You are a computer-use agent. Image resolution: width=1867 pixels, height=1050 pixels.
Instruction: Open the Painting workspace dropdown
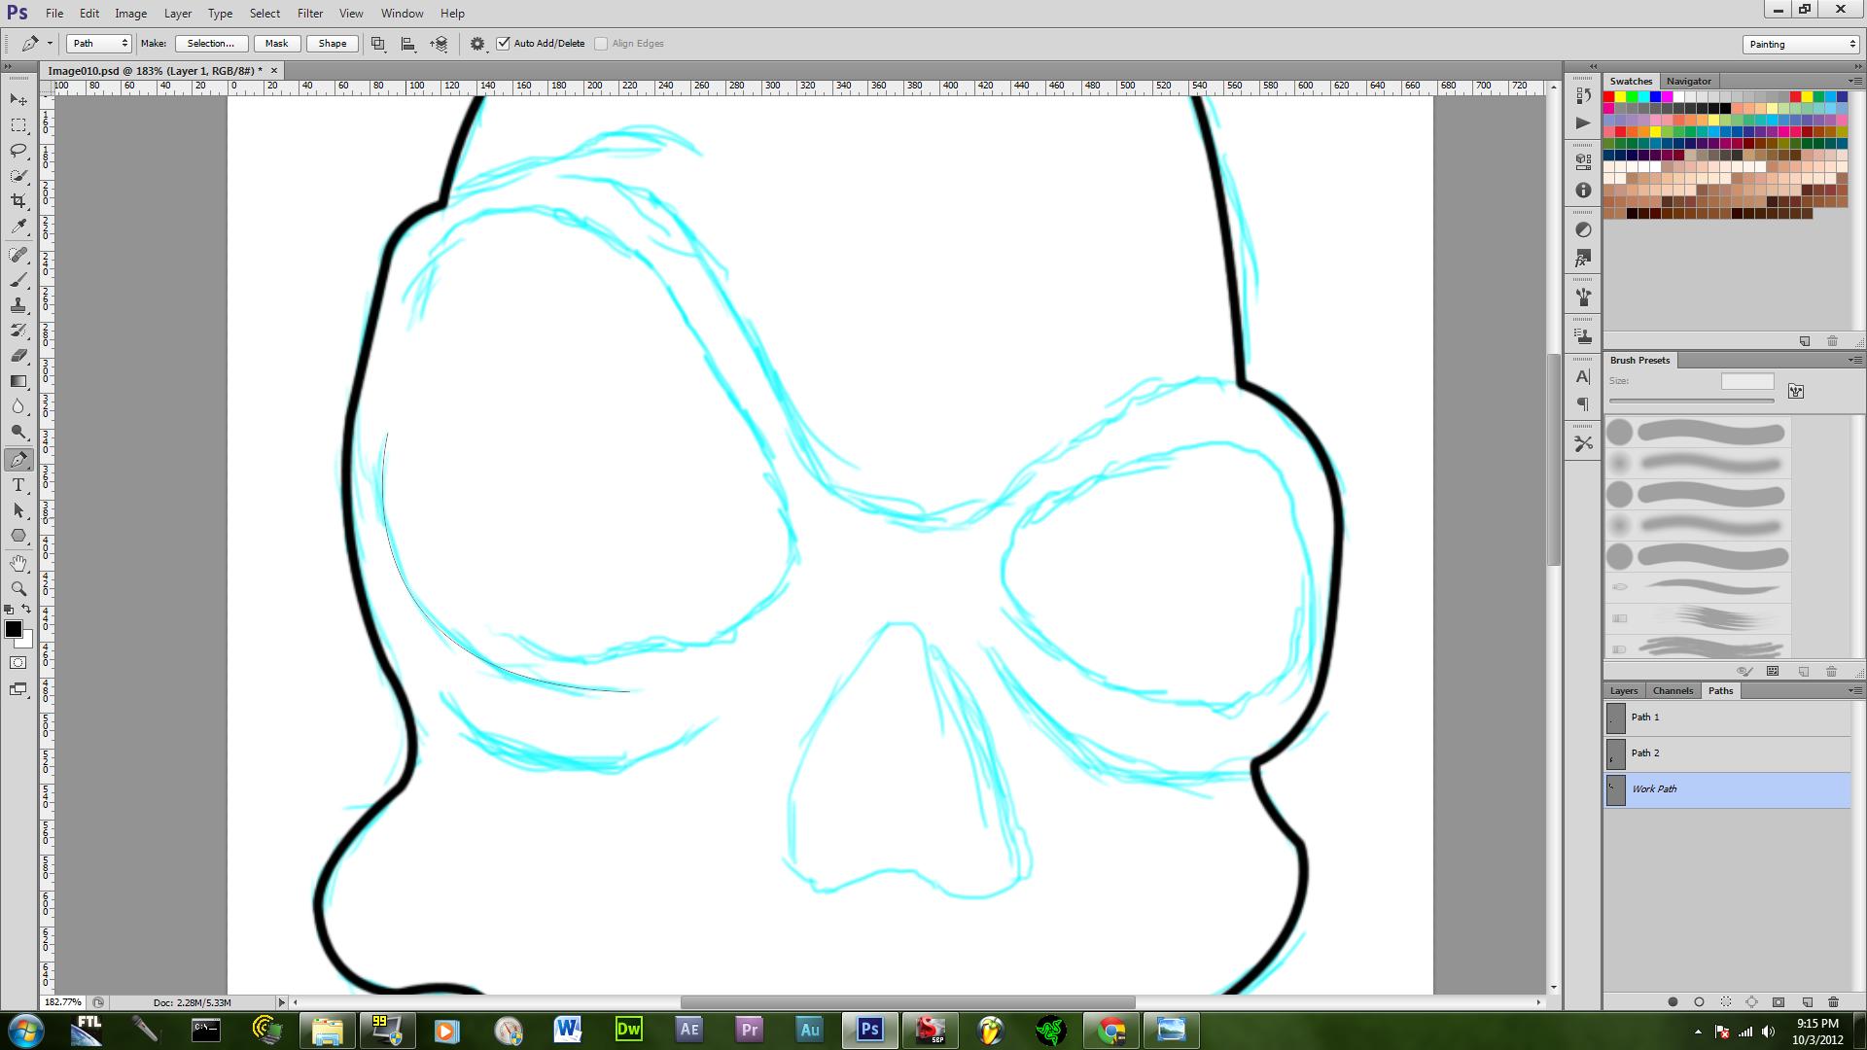tap(1801, 45)
